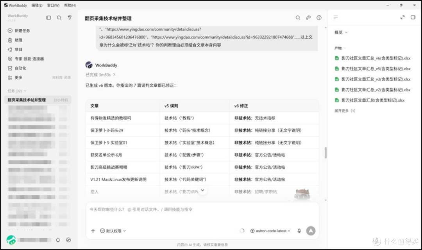Screen dimensions: 422x250
Task: Open 影刀社区文章汇总_v3(含类型标记).xlsx
Action: pos(372,79)
